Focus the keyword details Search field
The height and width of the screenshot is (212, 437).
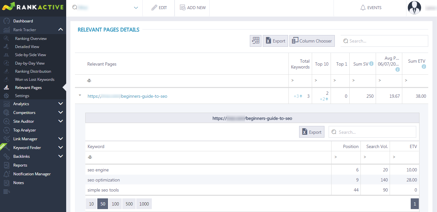(372, 132)
